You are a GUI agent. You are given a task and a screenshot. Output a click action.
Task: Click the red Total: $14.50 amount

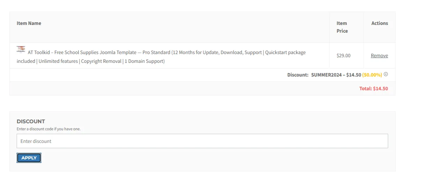(374, 88)
